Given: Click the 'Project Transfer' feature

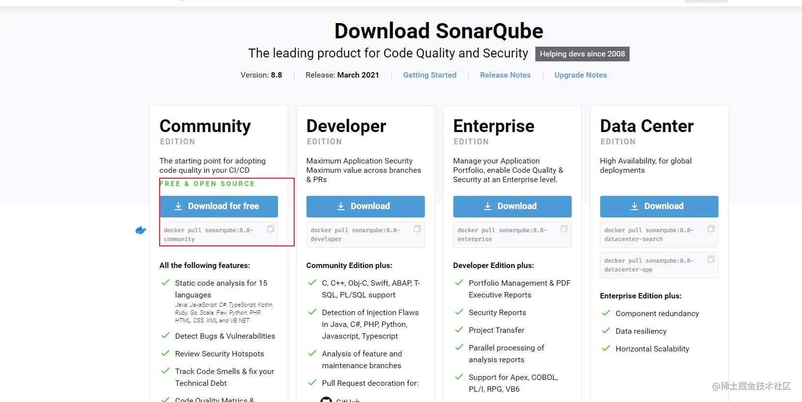Looking at the screenshot, I should pyautogui.click(x=497, y=330).
